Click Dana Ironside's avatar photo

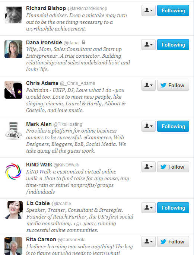point(13,49)
